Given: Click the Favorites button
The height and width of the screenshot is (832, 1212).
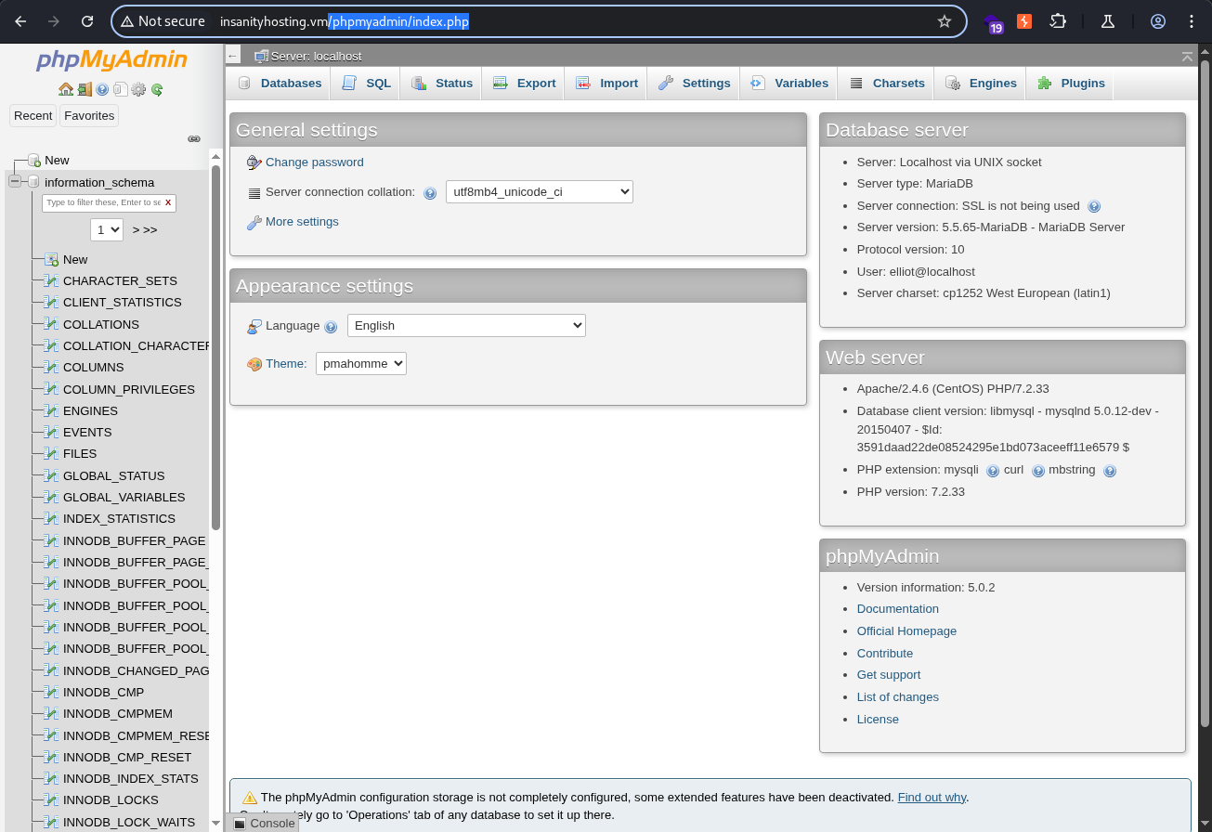Looking at the screenshot, I should pyautogui.click(x=89, y=115).
